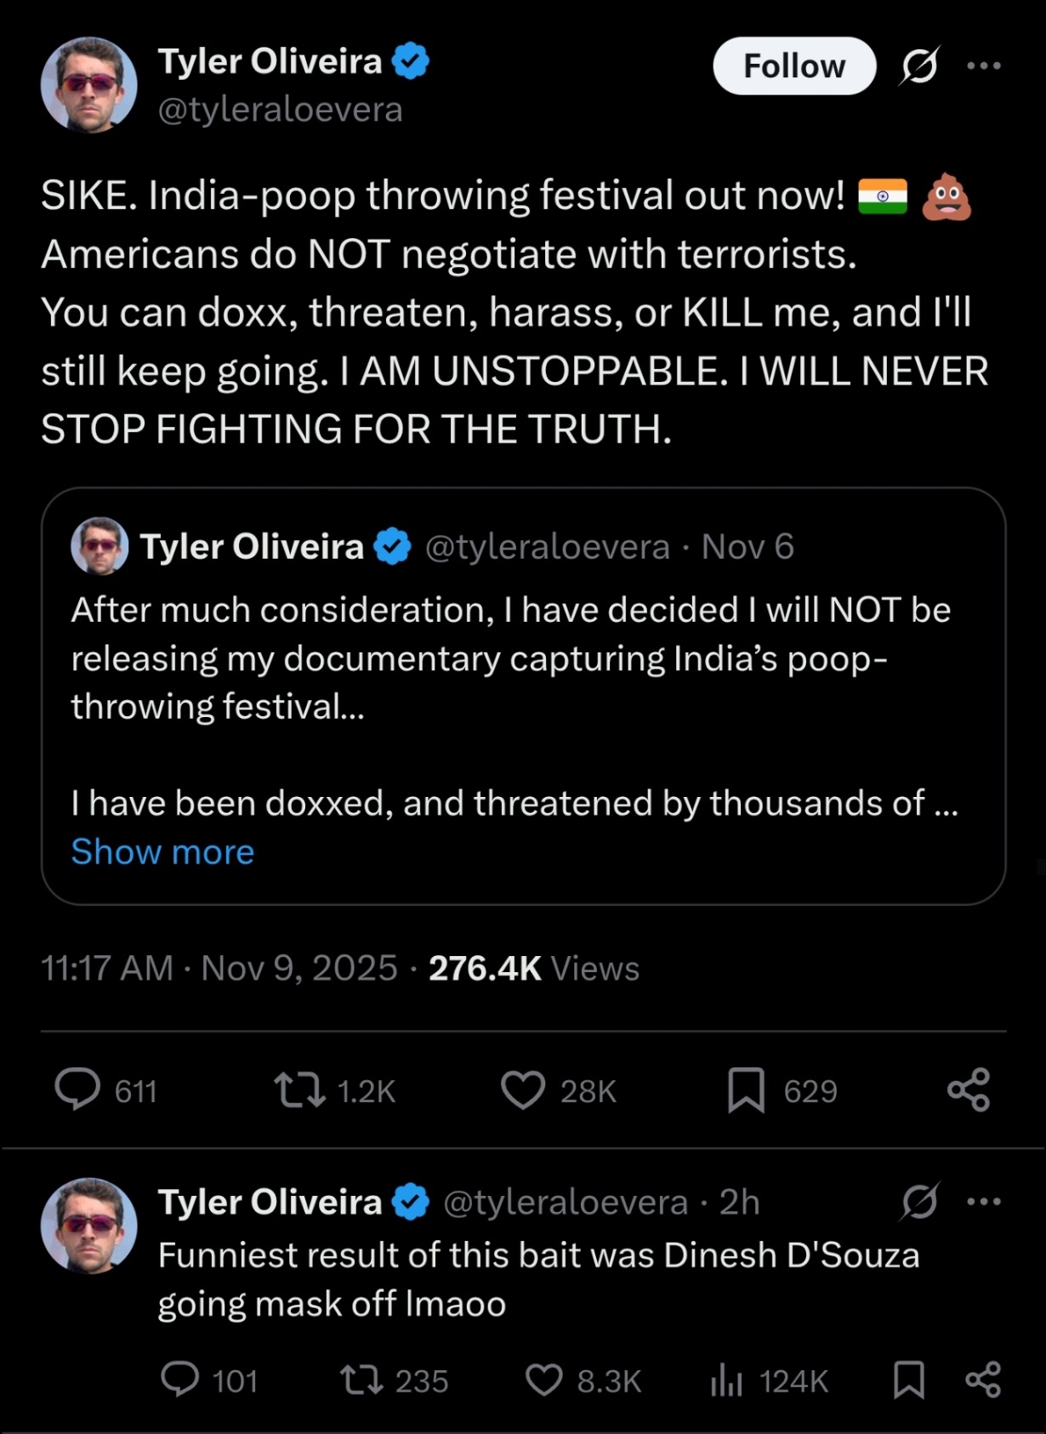Open more options menu on main post

click(x=984, y=65)
